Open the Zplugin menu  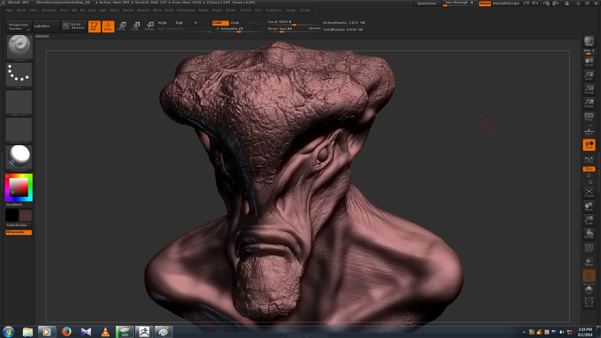(x=290, y=10)
